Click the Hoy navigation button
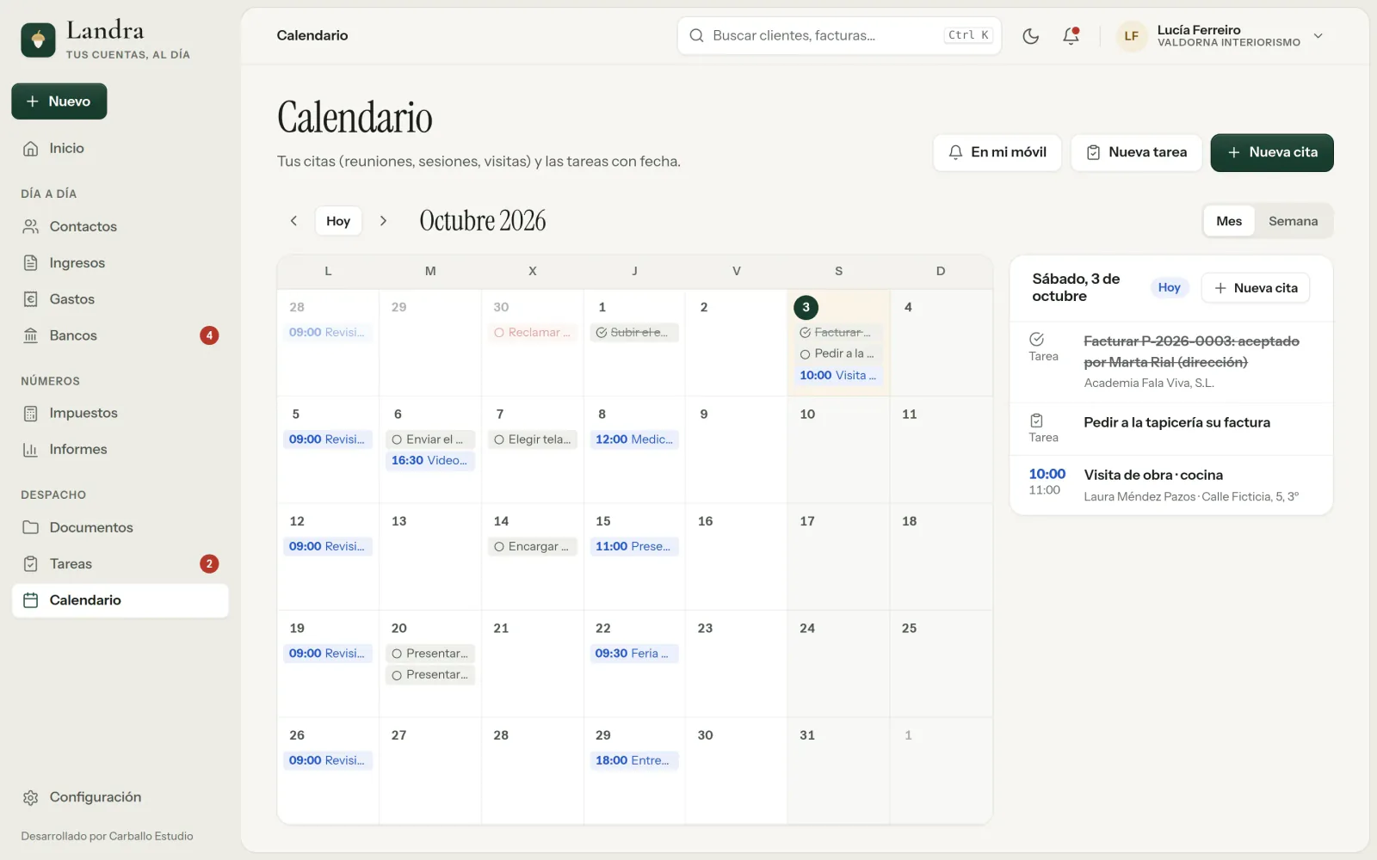Screen dimensions: 1377x860 pos(338,221)
